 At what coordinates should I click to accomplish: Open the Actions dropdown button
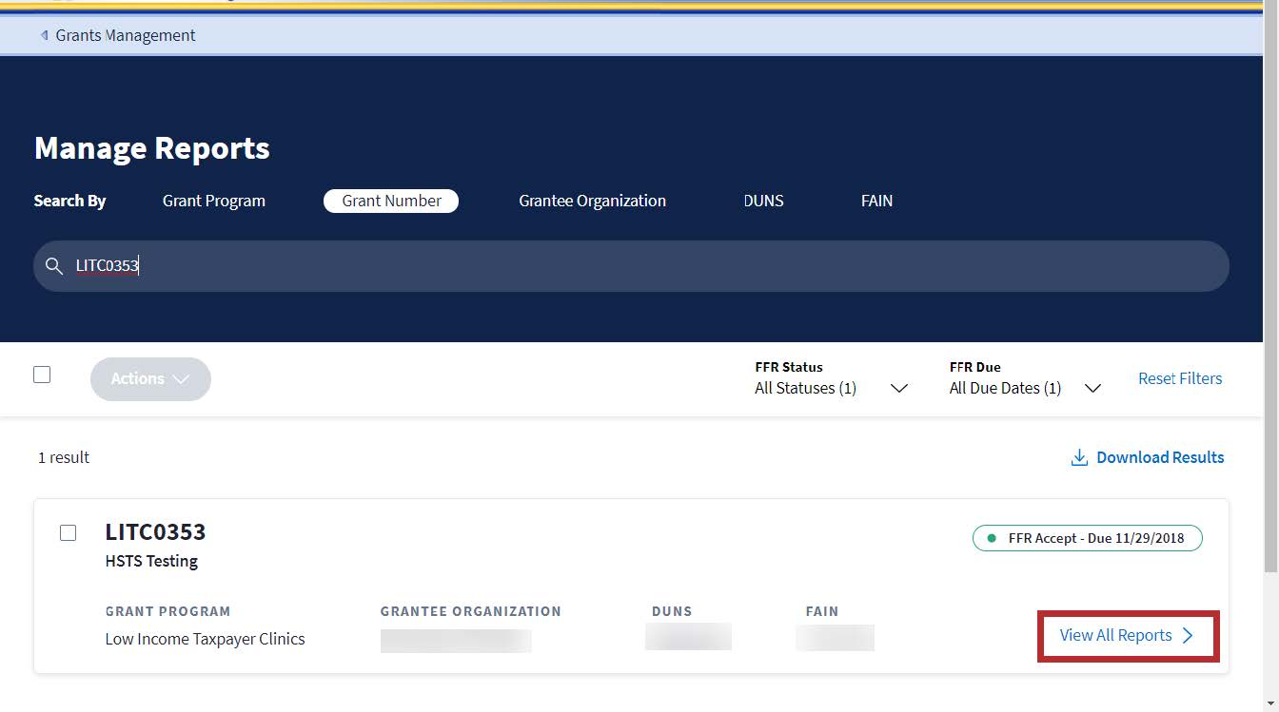click(x=150, y=378)
